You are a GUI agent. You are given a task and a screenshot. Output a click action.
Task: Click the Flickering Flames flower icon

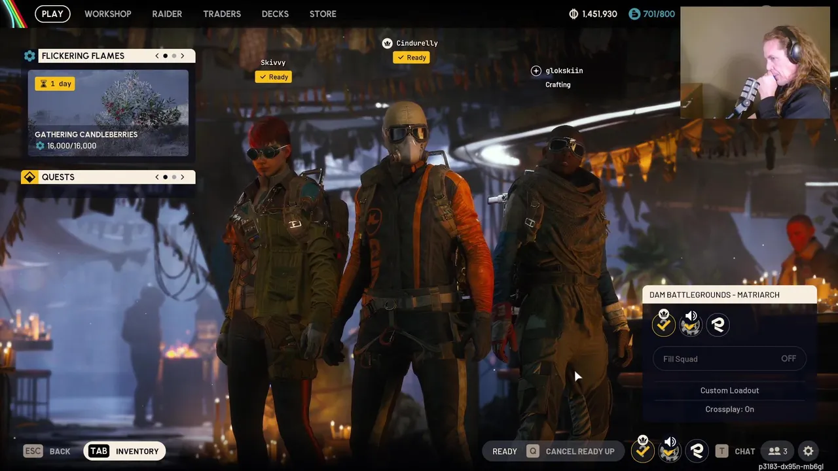coord(29,56)
